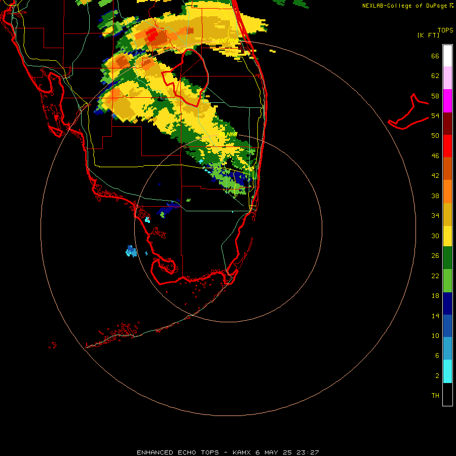Click the gold legend swatch

click(x=447, y=214)
